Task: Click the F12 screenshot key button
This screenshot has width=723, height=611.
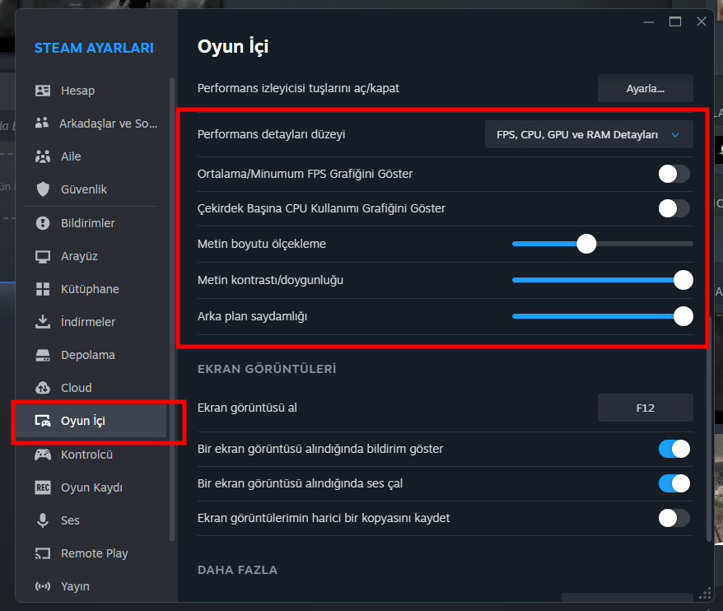Action: coord(645,408)
